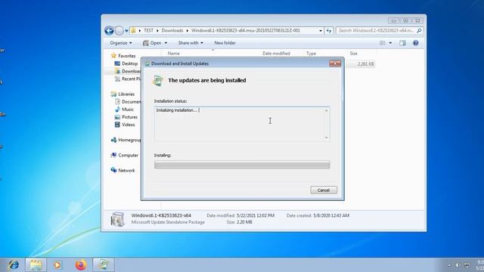
Task: Click the update package icon in details pane
Action: click(118, 219)
